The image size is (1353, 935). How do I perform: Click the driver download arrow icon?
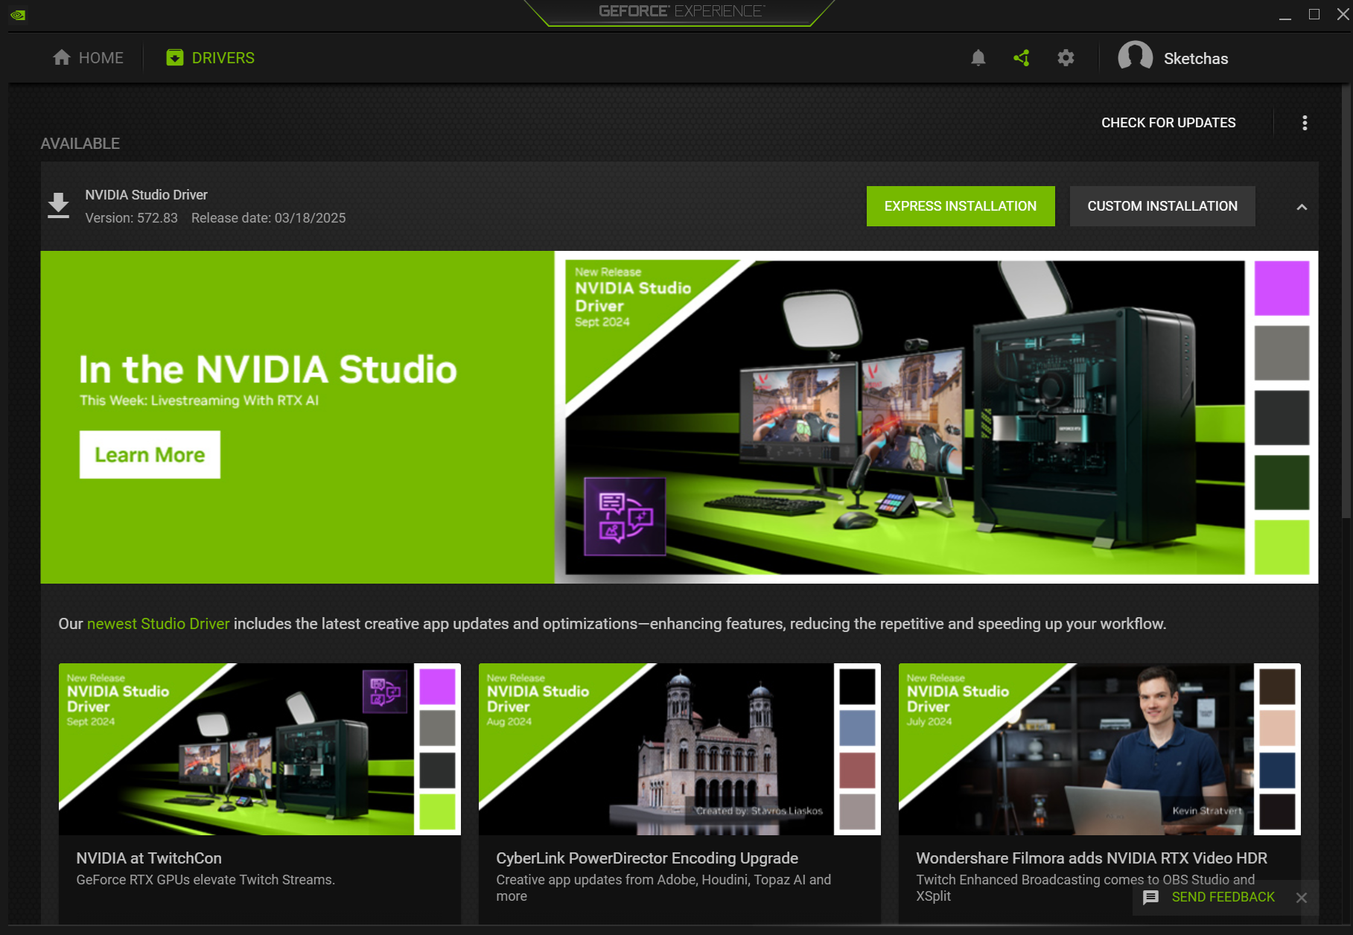pos(58,205)
